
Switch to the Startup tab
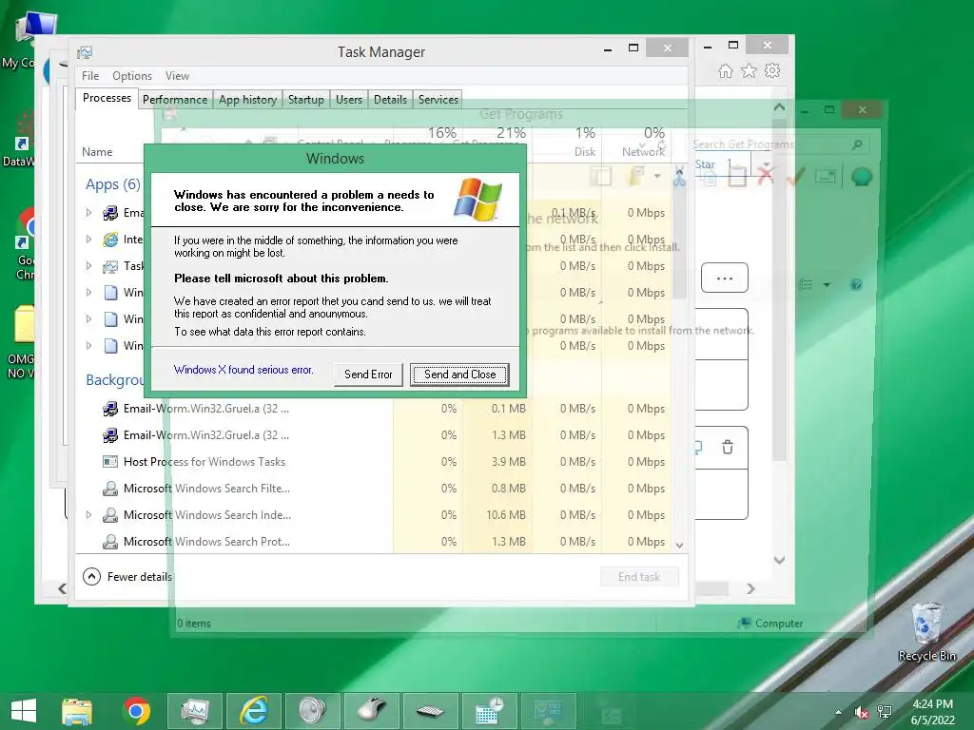(306, 99)
